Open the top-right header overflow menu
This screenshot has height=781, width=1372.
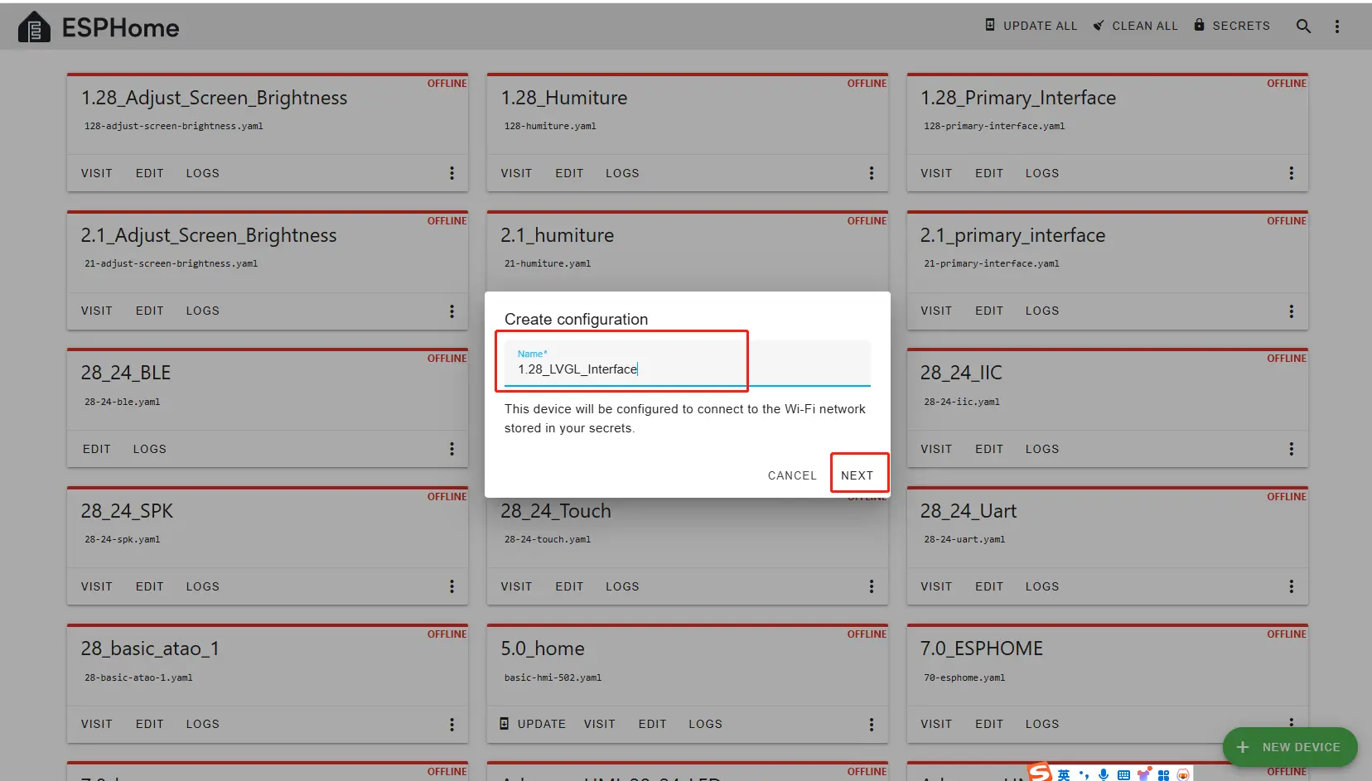coord(1336,27)
